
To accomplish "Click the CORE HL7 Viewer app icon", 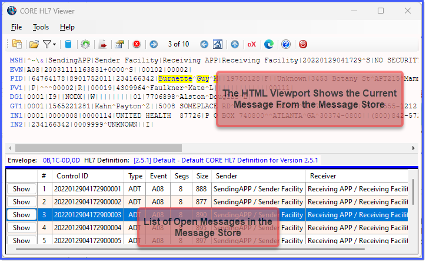I will (x=12, y=11).
